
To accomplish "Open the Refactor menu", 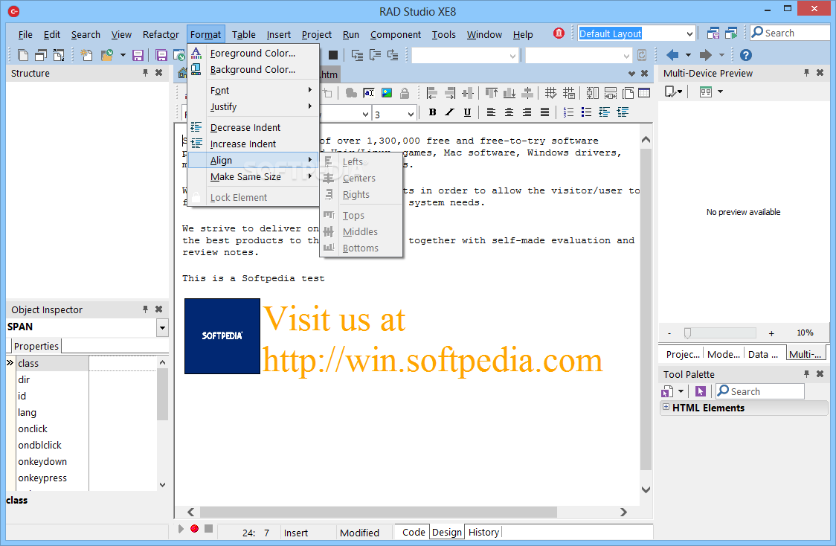I will click(x=161, y=35).
